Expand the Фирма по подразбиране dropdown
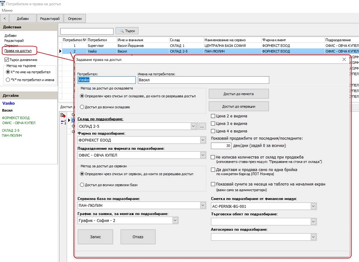 tap(203, 140)
